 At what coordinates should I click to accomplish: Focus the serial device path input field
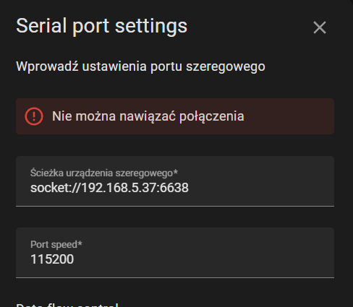coord(175,181)
